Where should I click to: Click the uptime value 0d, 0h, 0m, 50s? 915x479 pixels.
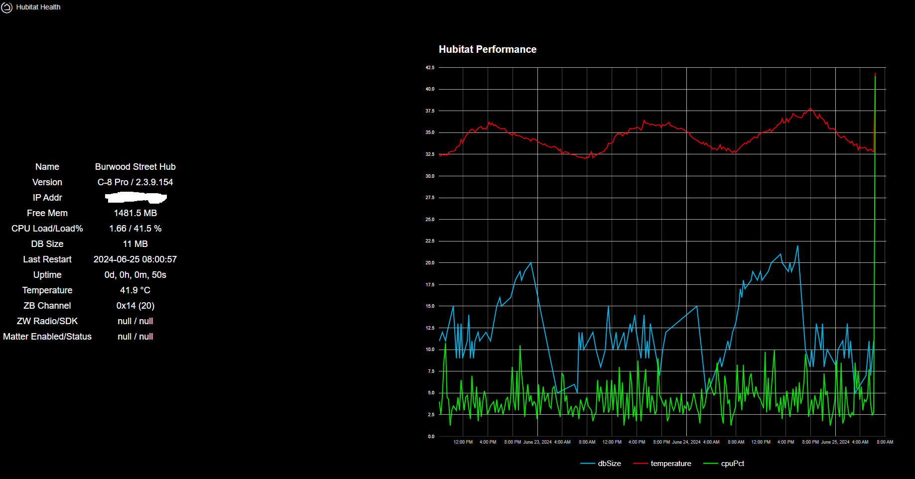[x=135, y=275]
